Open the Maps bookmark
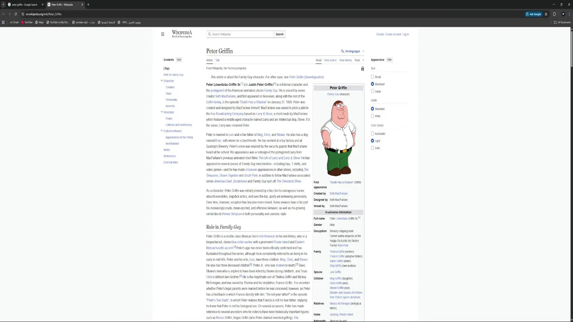This screenshot has height=322, width=573. pyautogui.click(x=39, y=22)
